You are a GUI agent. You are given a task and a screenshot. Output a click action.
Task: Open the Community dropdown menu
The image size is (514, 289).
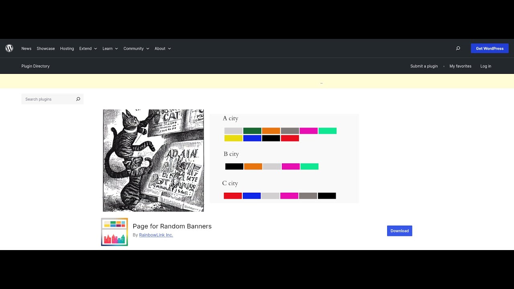click(x=136, y=49)
